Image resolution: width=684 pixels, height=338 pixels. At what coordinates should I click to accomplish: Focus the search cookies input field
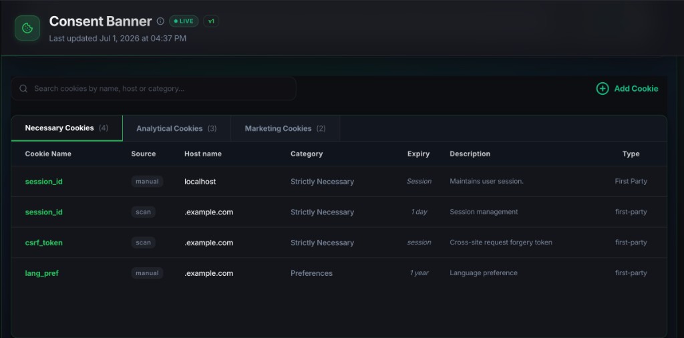154,89
